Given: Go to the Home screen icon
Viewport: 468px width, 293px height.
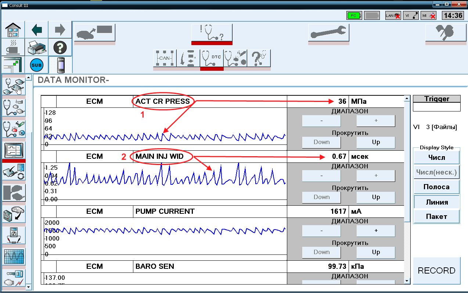Looking at the screenshot, I should (13, 30).
